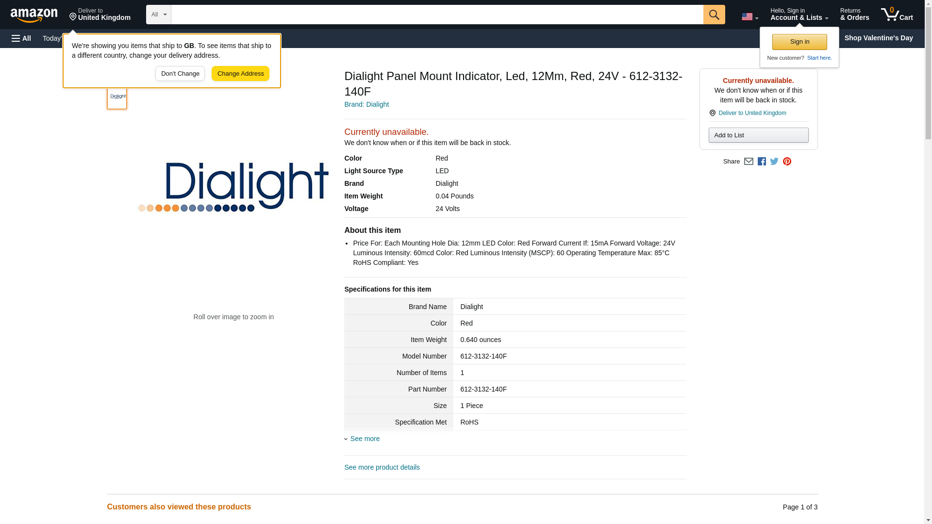Expand See more specifications

365,439
